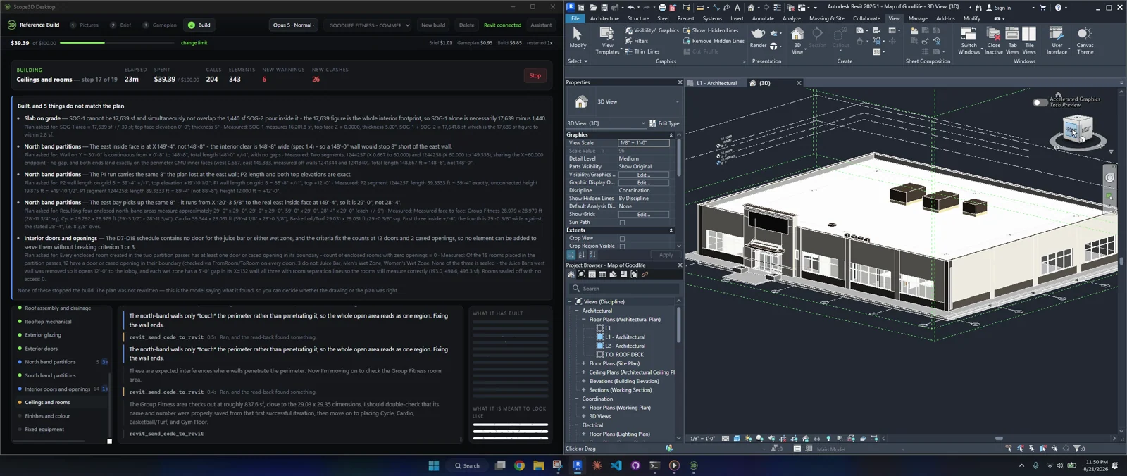Click Remove Hidden Lines in Revit

coord(714,41)
